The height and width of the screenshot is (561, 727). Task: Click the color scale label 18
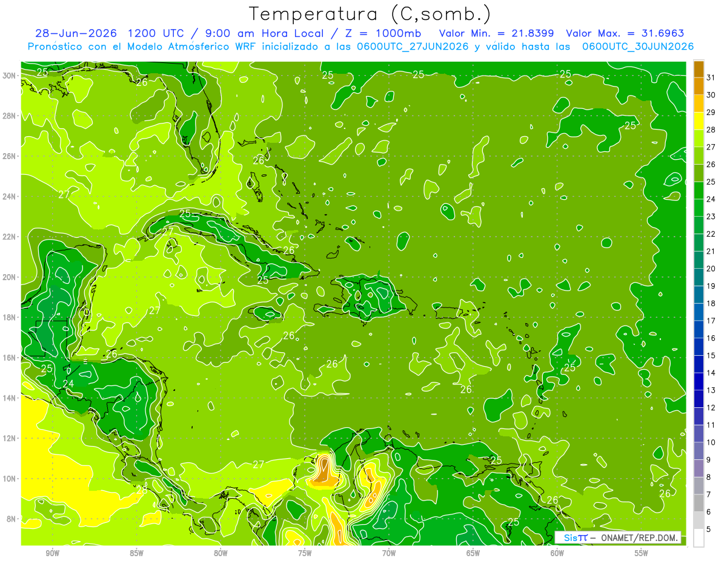point(711,303)
